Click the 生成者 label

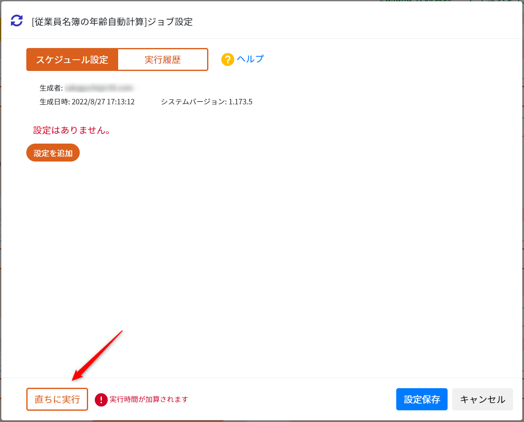pyautogui.click(x=51, y=88)
